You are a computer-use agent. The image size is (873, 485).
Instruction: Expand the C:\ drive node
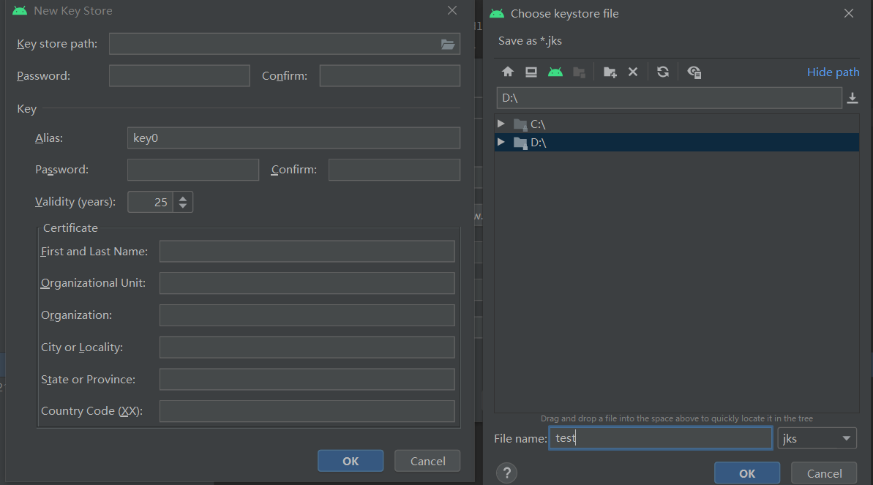(x=502, y=124)
